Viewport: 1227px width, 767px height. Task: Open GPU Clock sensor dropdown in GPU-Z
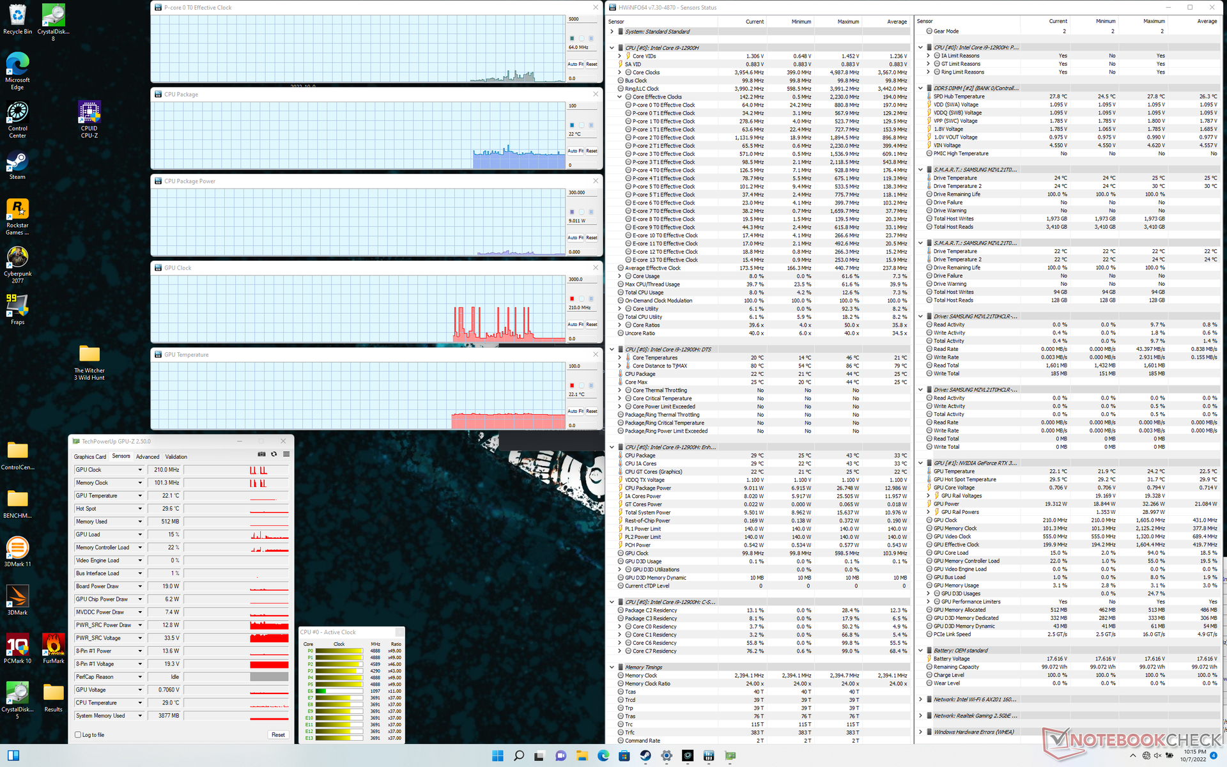[140, 470]
